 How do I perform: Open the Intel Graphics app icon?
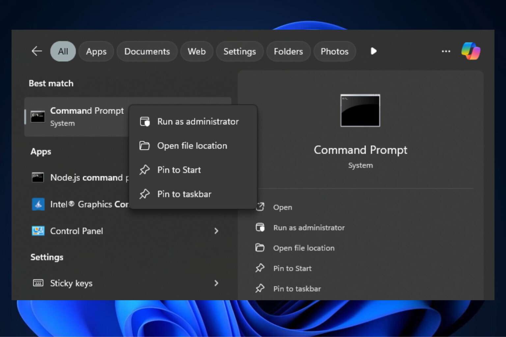(x=38, y=204)
